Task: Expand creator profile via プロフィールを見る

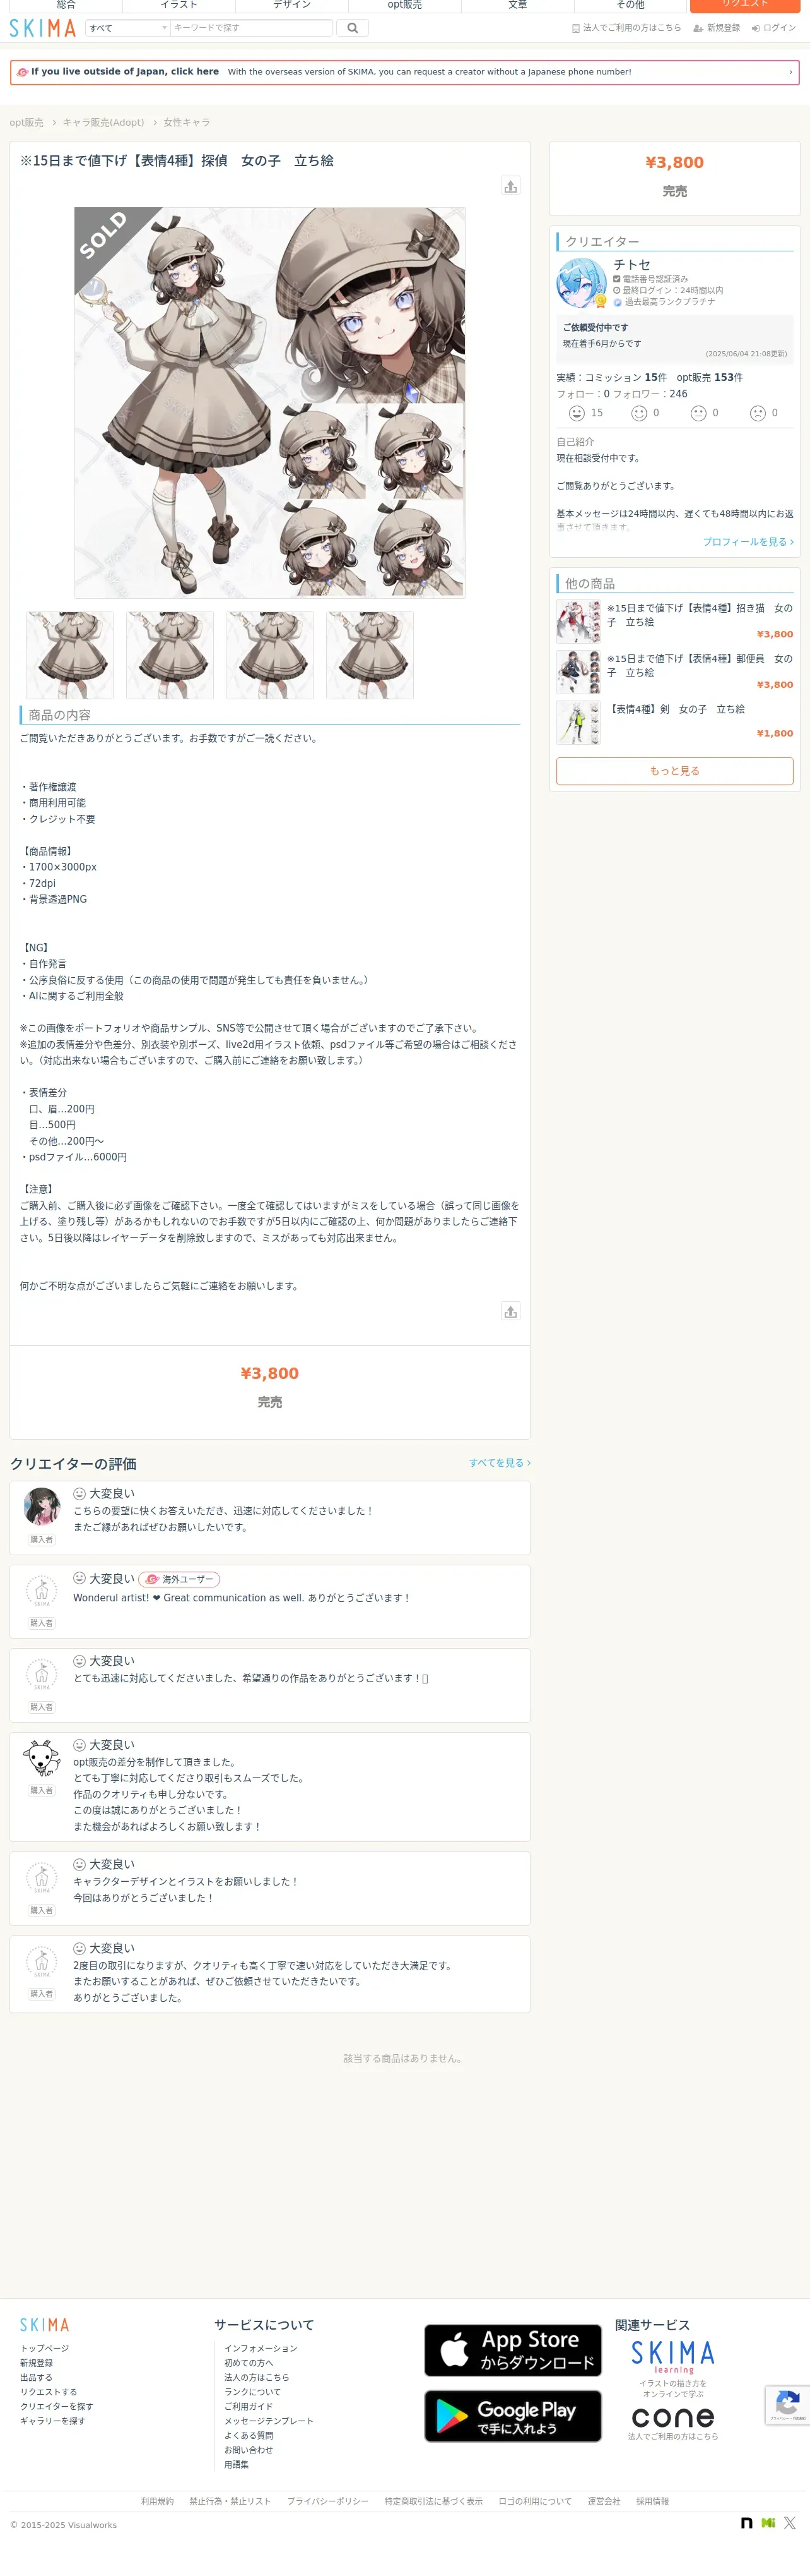Action: coord(747,542)
